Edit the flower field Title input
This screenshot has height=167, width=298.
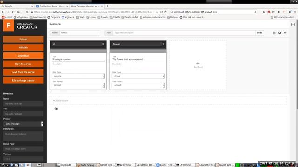pos(138,59)
